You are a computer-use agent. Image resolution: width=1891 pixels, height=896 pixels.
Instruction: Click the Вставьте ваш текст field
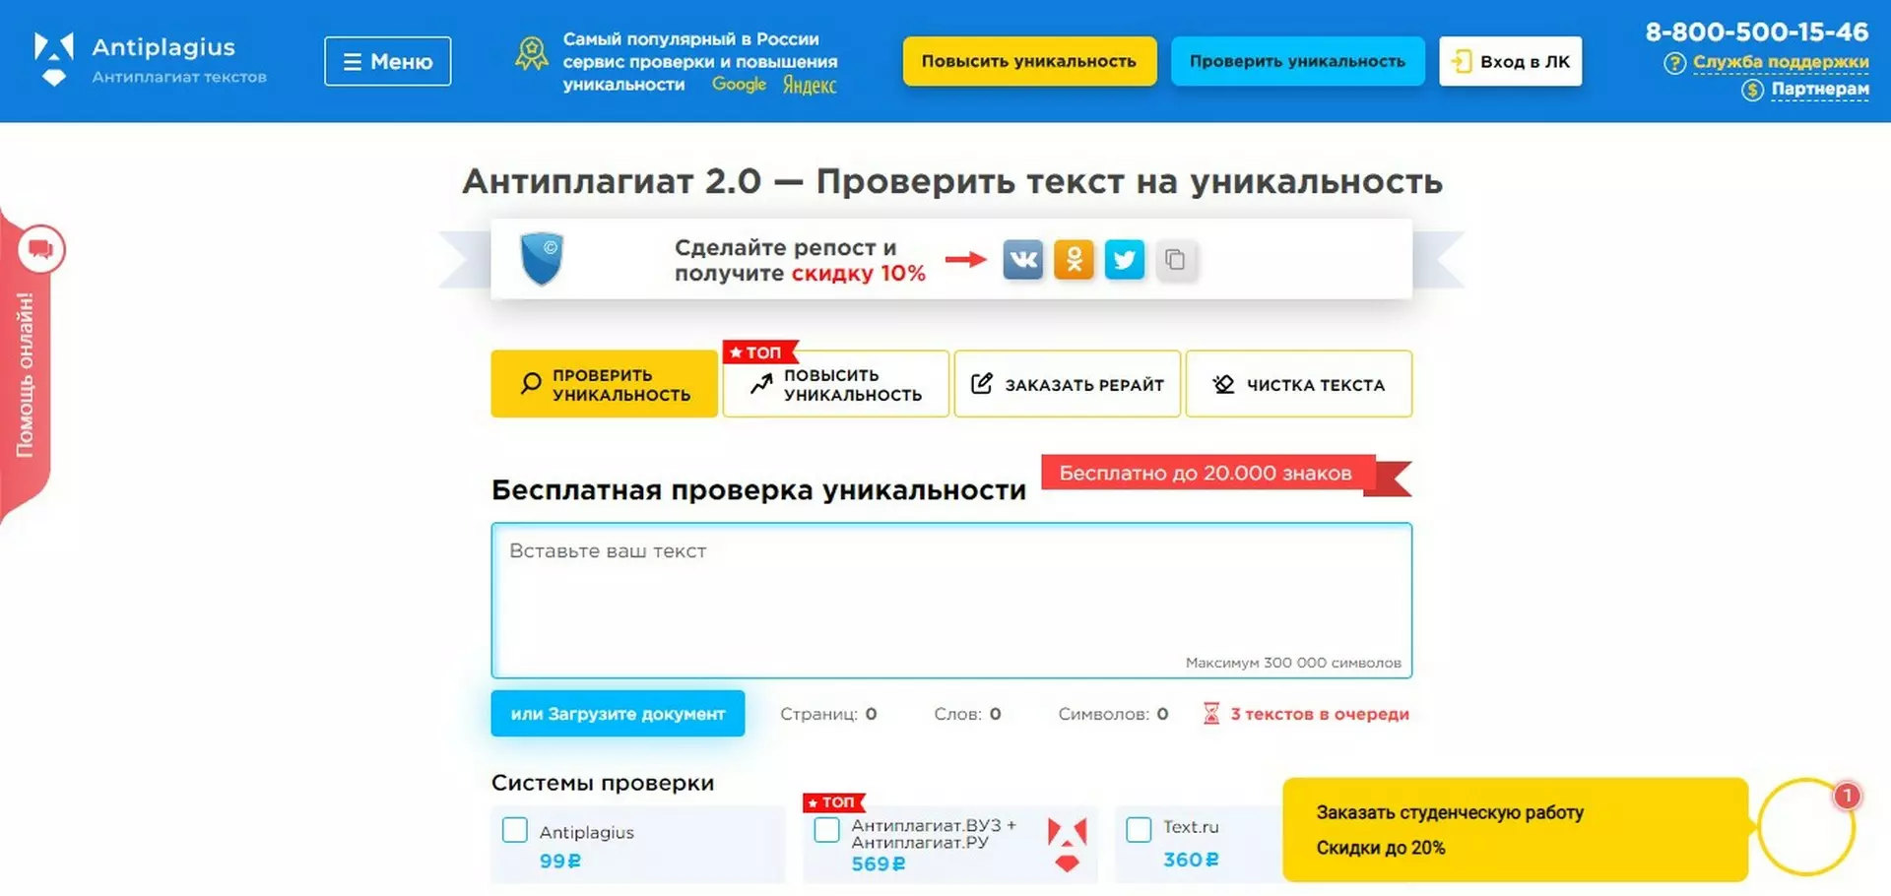pos(950,599)
